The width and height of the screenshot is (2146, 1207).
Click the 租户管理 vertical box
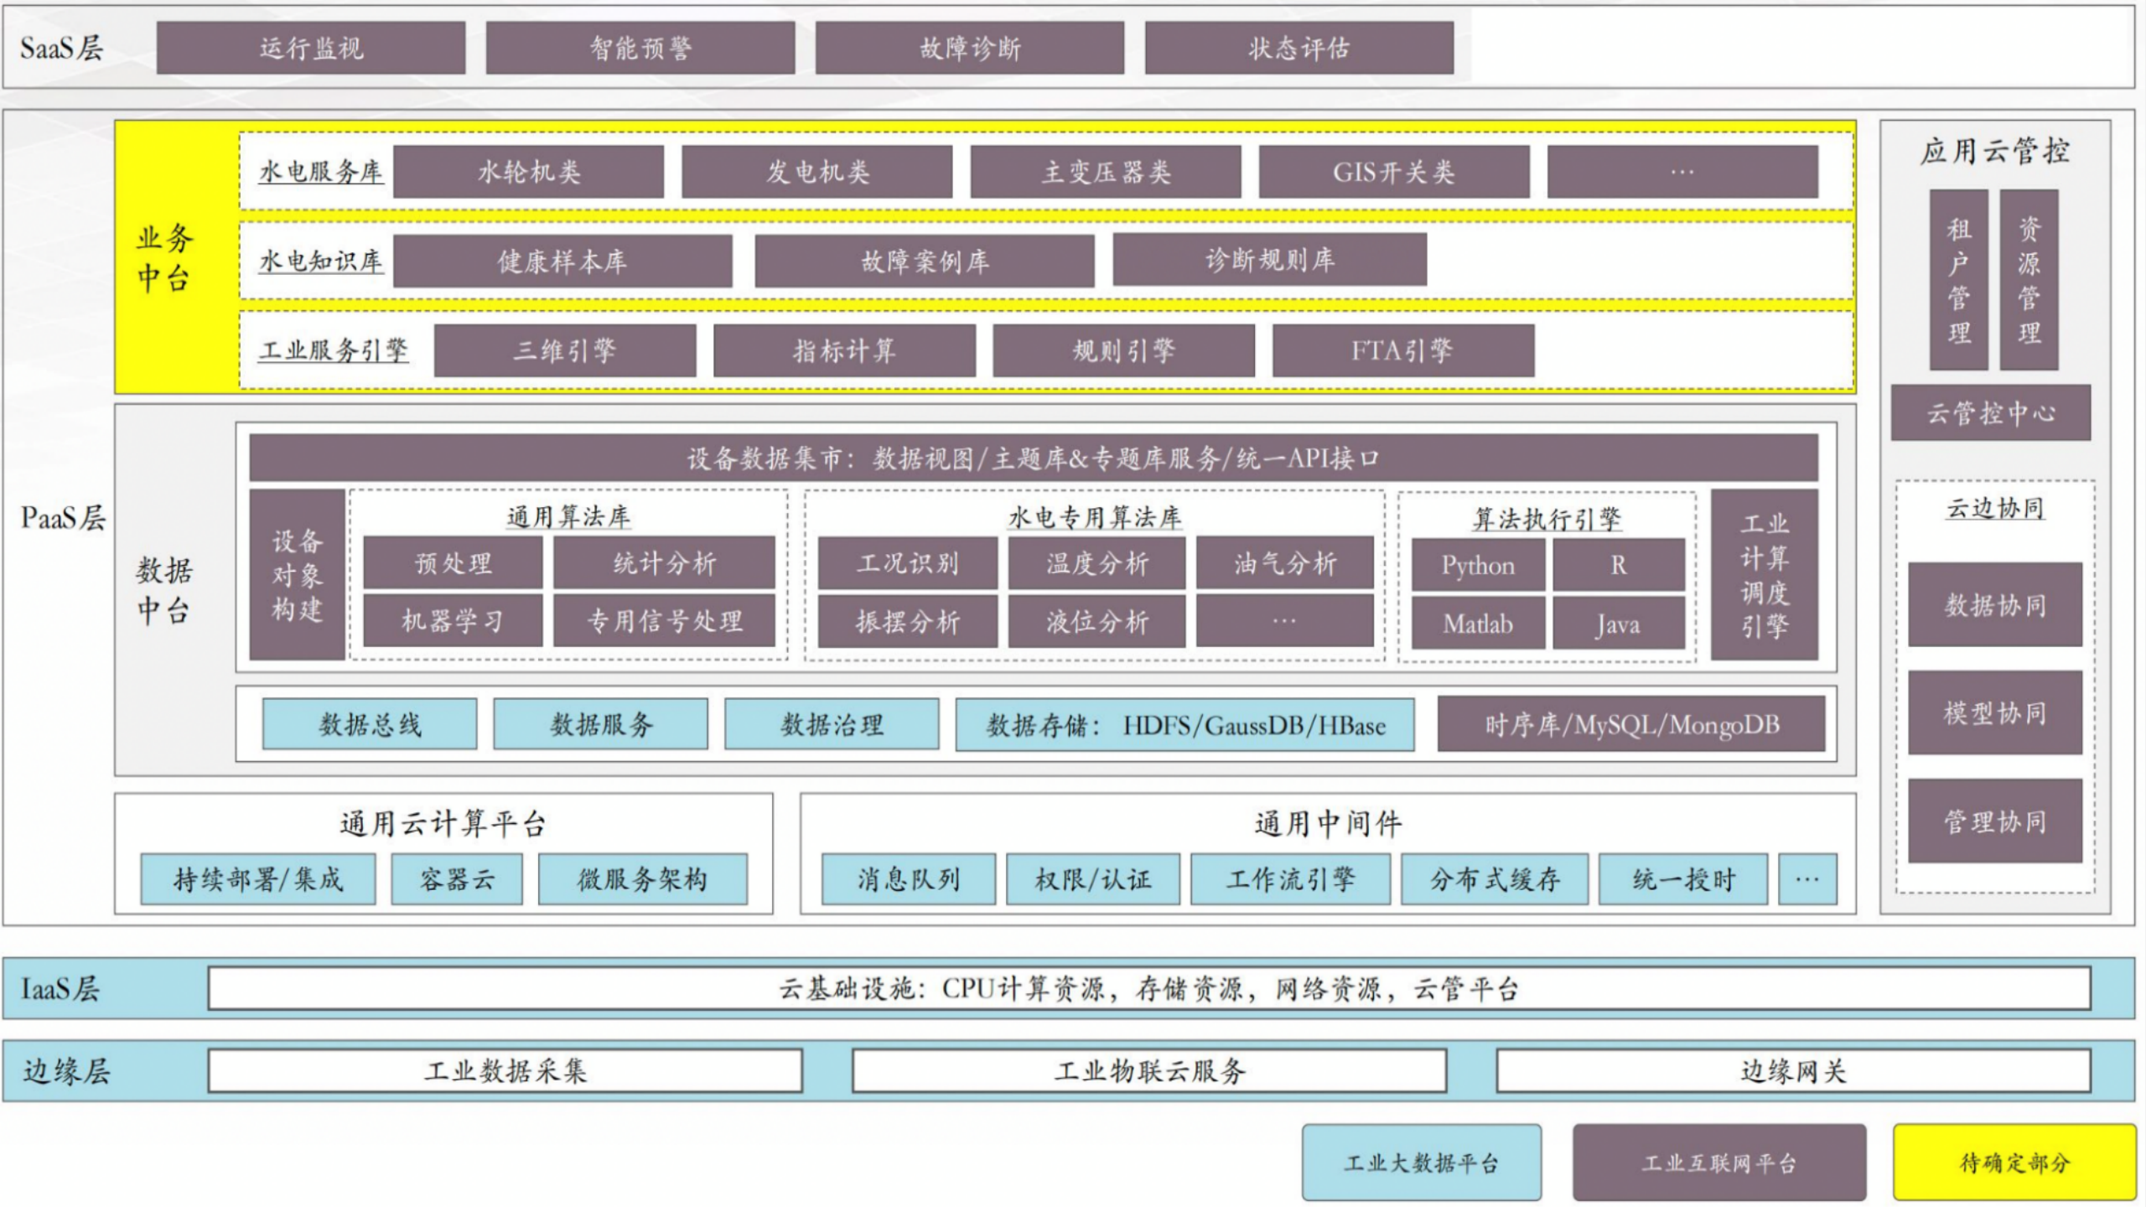tap(1959, 280)
